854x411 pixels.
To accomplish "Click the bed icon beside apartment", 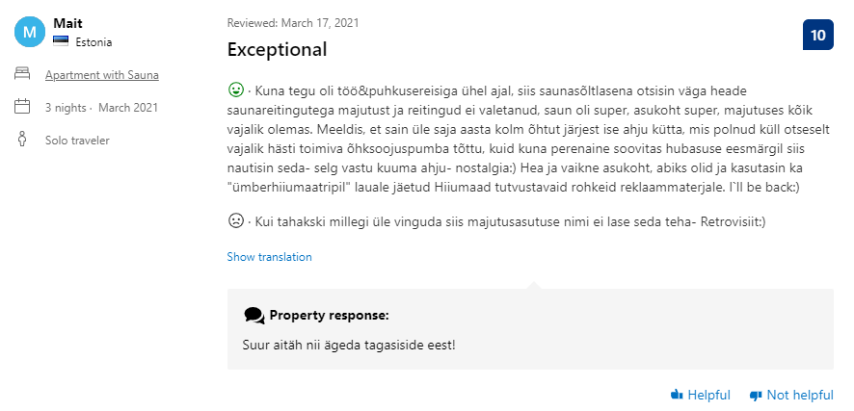I will 22,74.
